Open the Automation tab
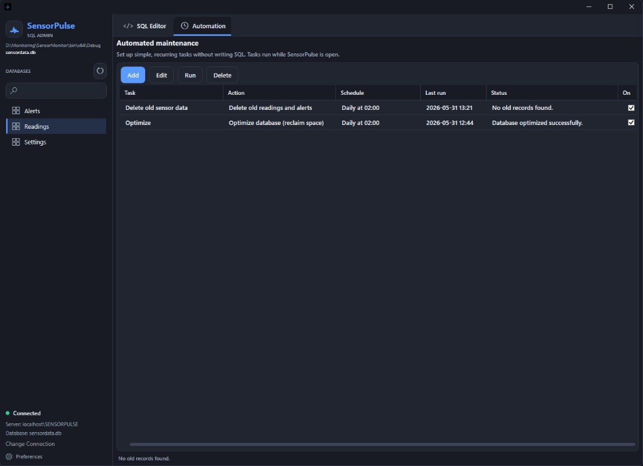This screenshot has height=466, width=643. 203,26
